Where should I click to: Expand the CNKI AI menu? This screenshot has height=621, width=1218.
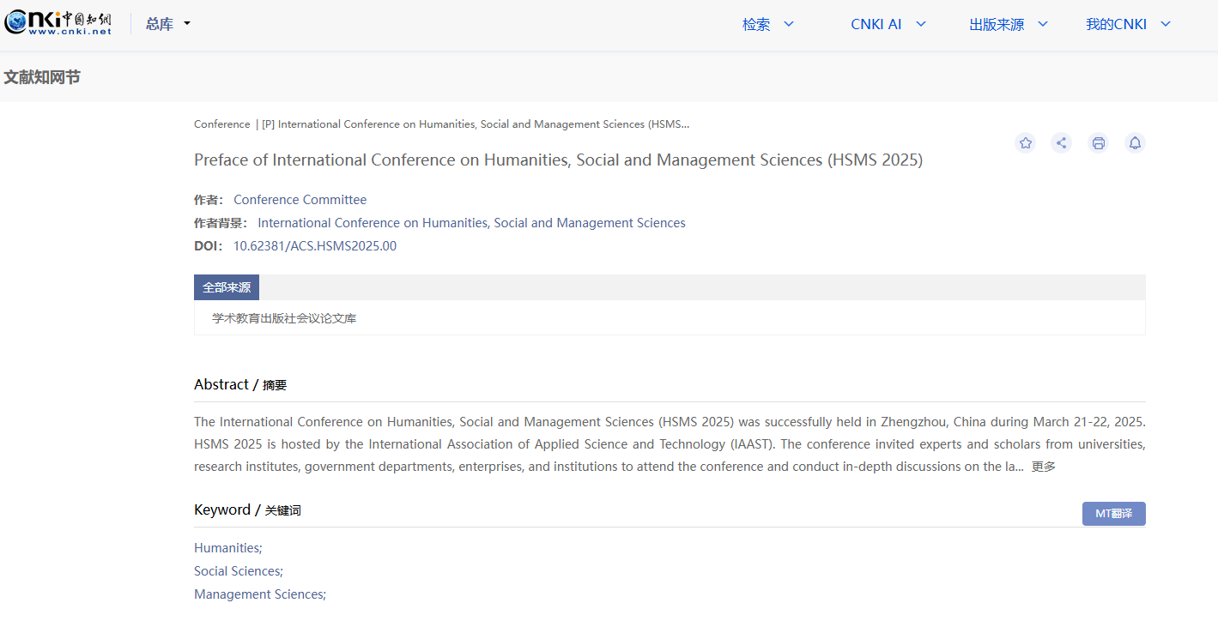[888, 24]
